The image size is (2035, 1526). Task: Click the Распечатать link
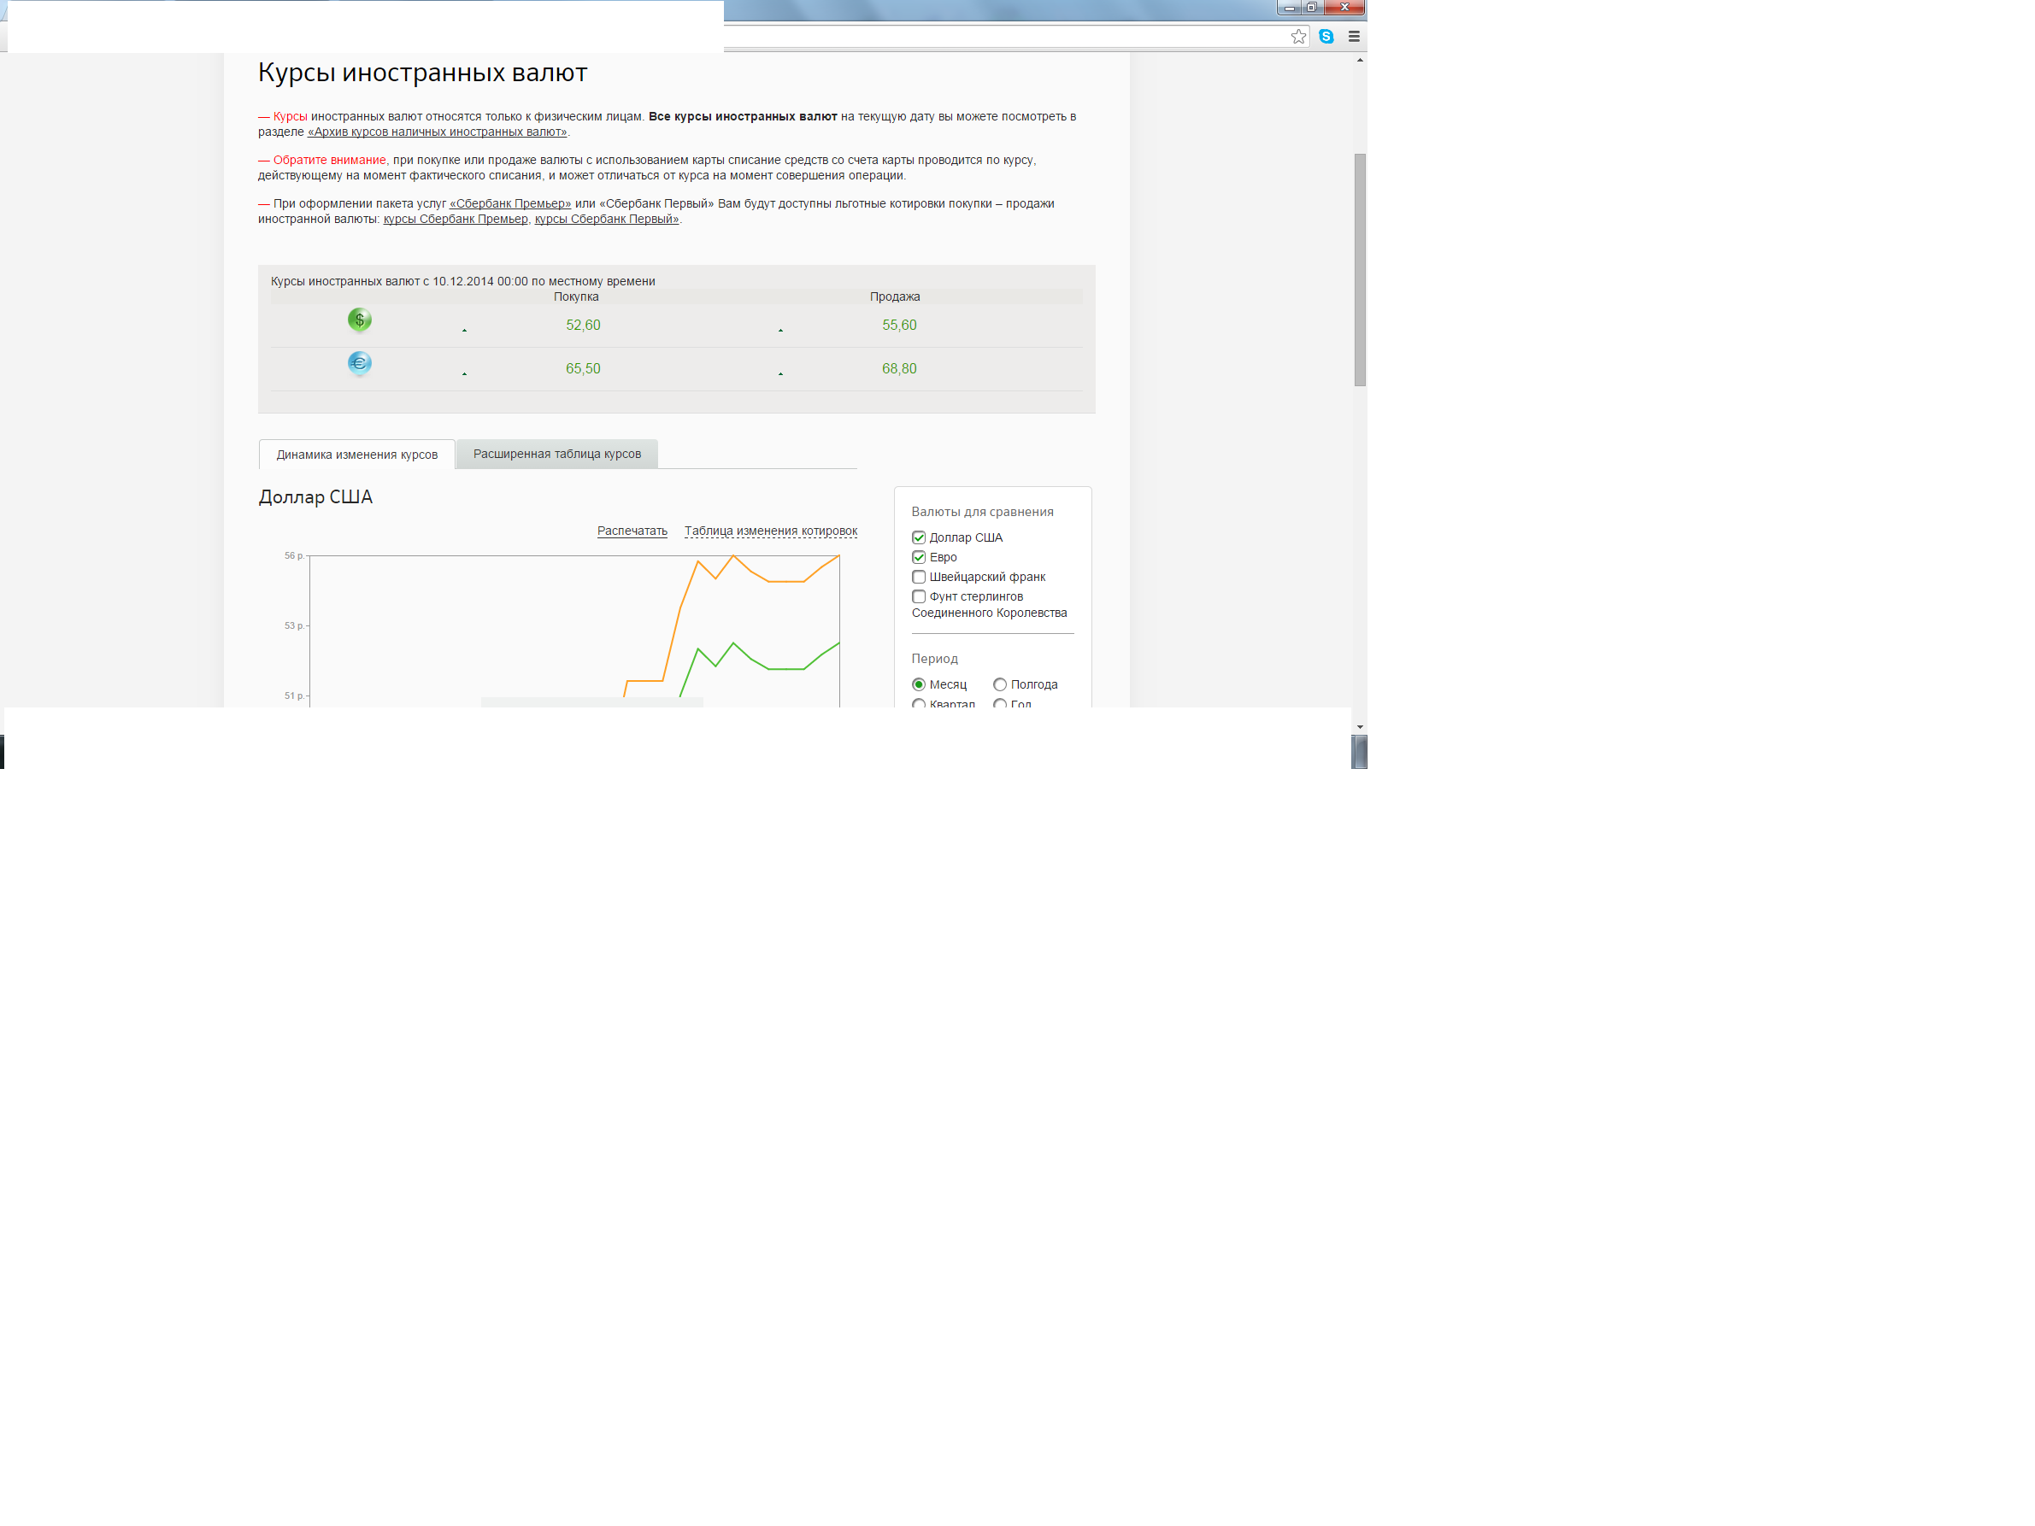tap(631, 531)
